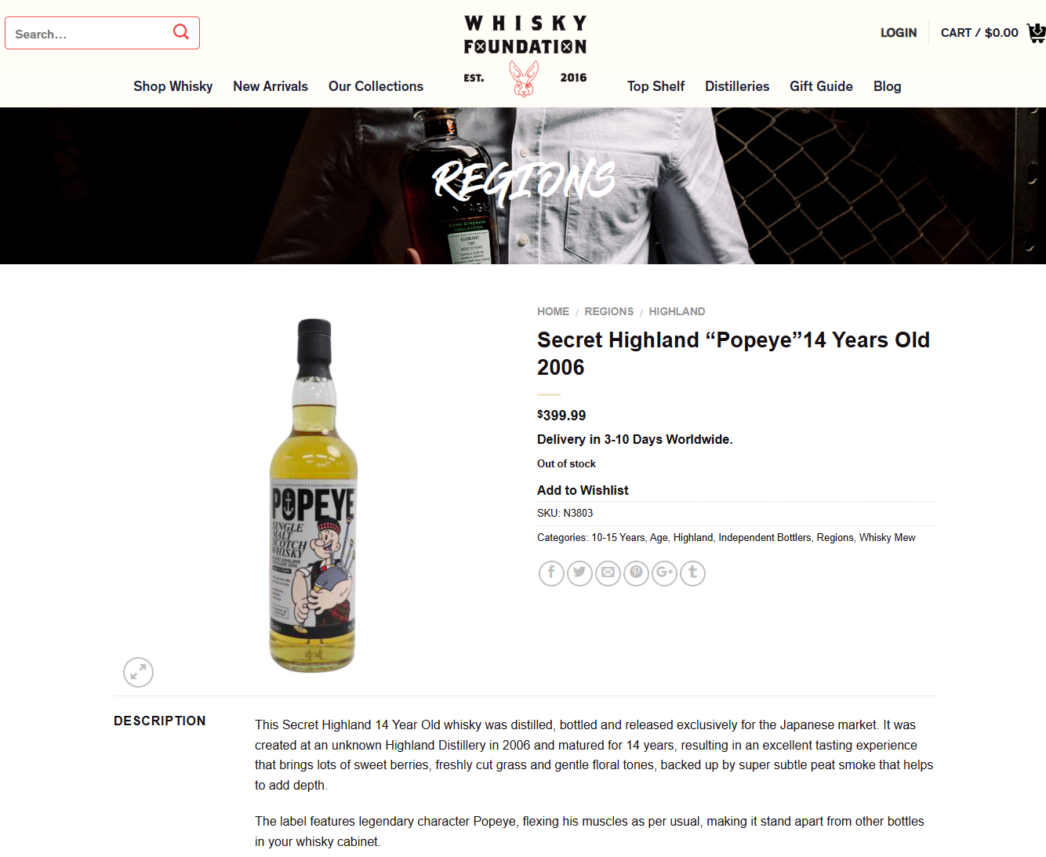Share product via email icon
Viewport: 1046px width, 857px height.
pyautogui.click(x=608, y=573)
